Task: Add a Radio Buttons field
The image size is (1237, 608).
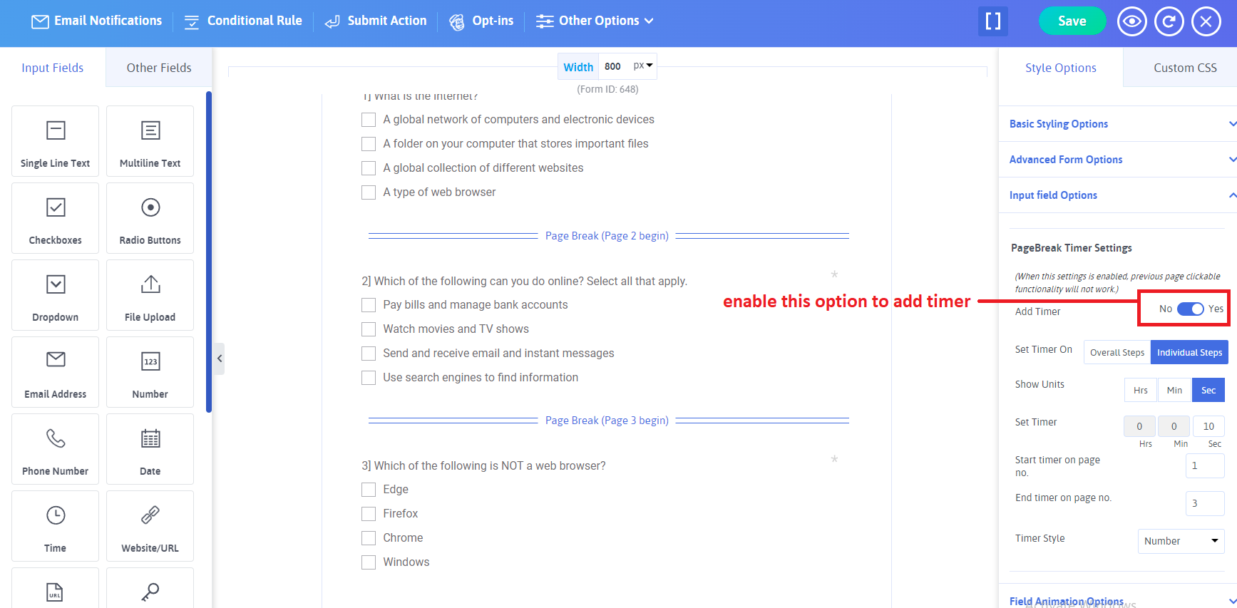Action: (x=150, y=218)
